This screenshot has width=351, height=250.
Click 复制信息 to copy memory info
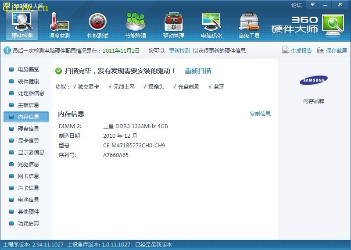click(x=260, y=114)
